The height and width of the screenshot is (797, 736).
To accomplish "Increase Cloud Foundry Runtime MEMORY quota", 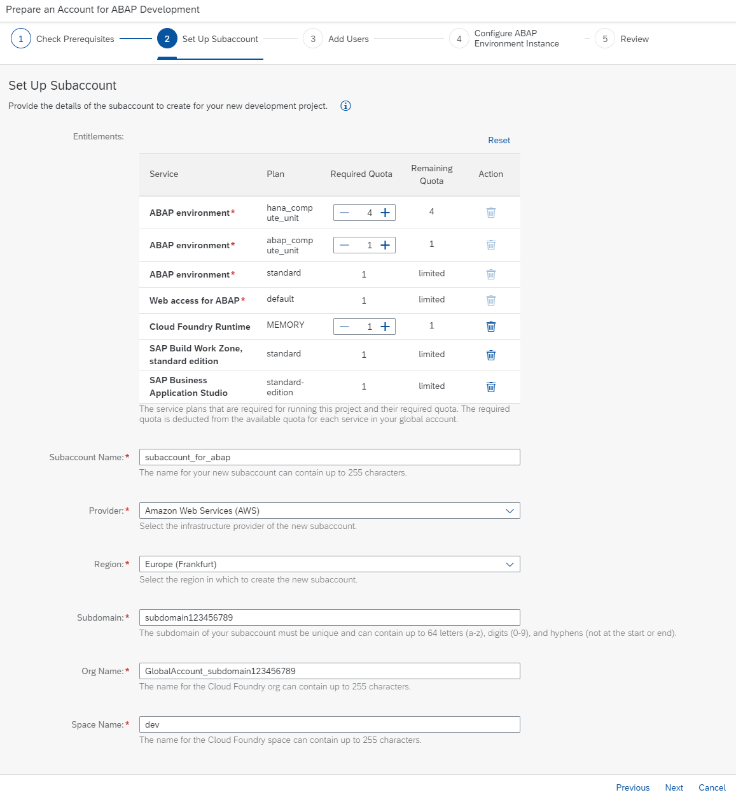I will click(385, 327).
